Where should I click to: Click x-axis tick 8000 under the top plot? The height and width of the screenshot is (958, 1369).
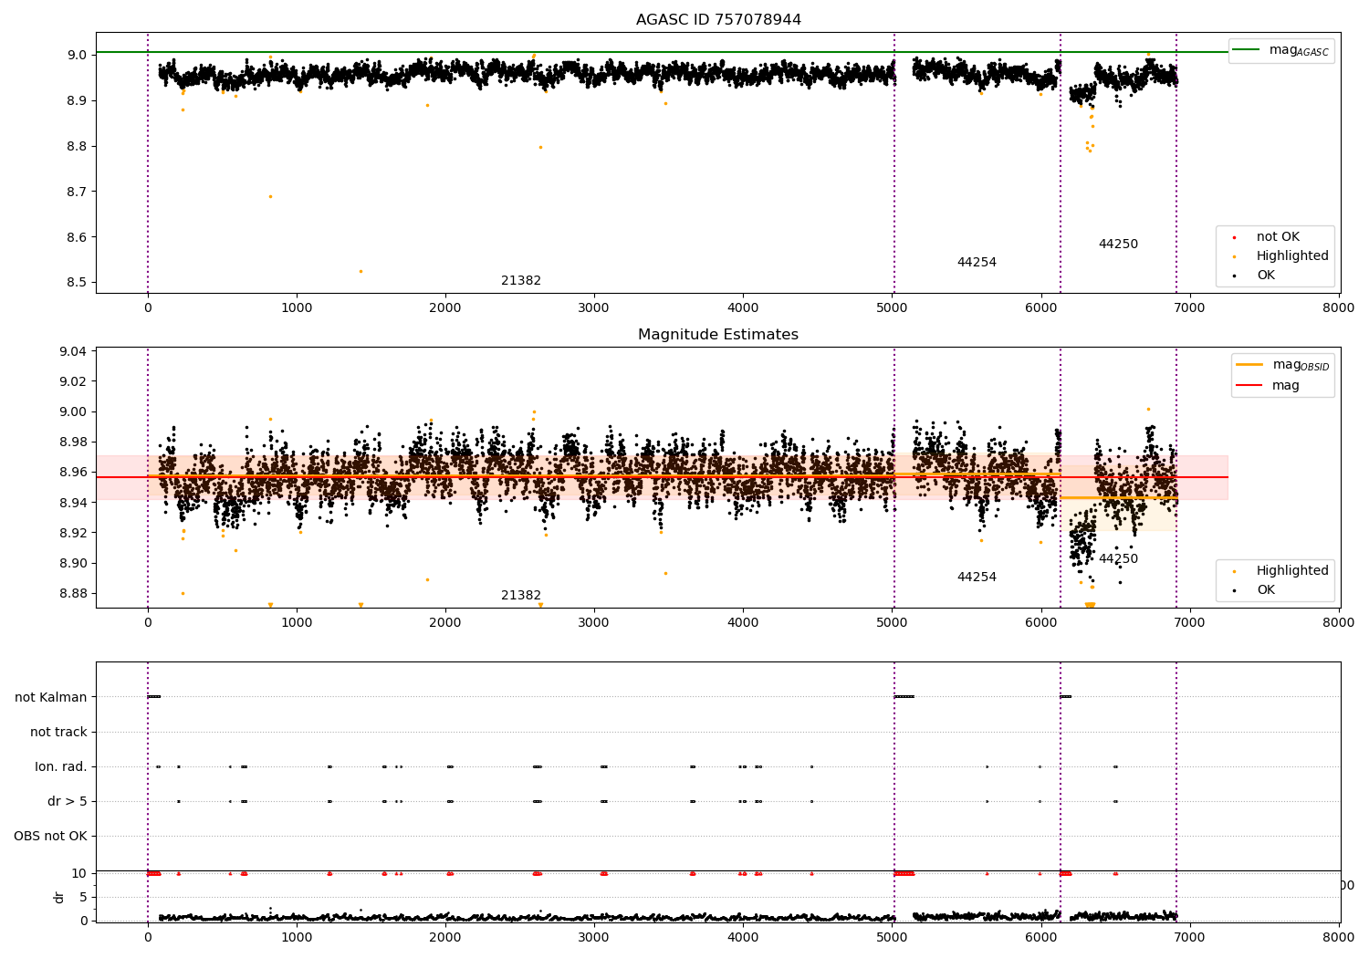[x=1339, y=308]
